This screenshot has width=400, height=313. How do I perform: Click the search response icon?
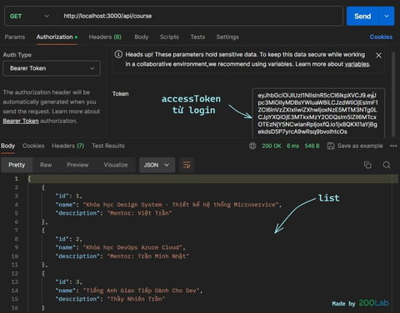tap(387, 165)
